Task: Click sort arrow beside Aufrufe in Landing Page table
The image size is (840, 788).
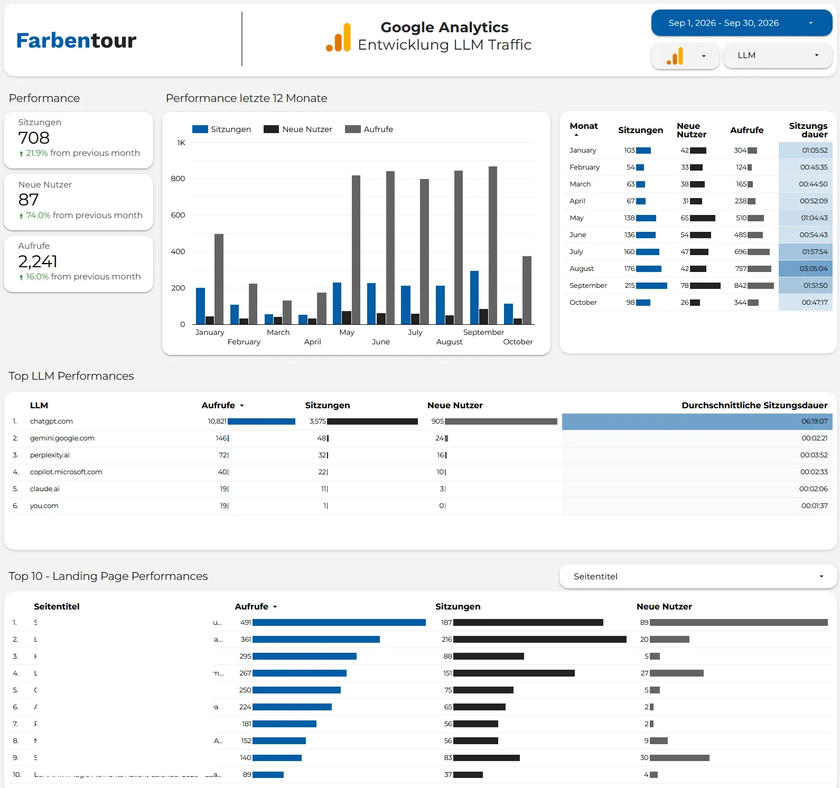Action: pyautogui.click(x=275, y=607)
